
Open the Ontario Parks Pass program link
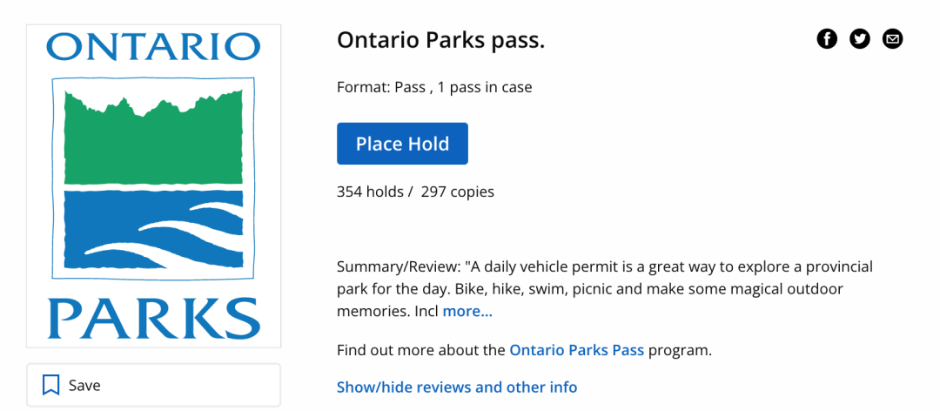(x=577, y=350)
